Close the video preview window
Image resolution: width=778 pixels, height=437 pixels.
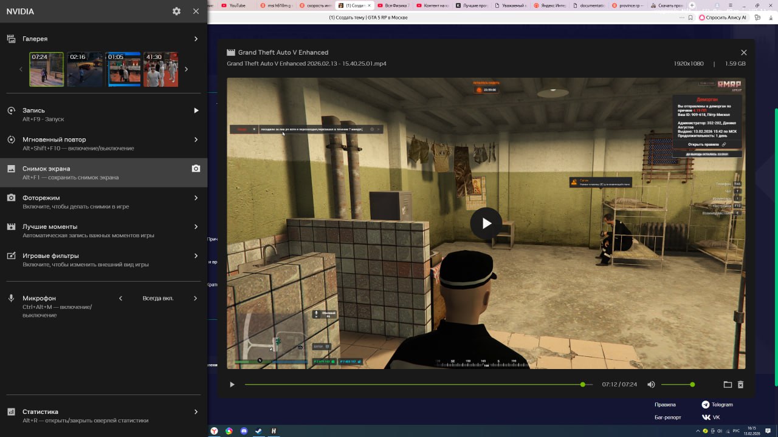[x=744, y=53]
